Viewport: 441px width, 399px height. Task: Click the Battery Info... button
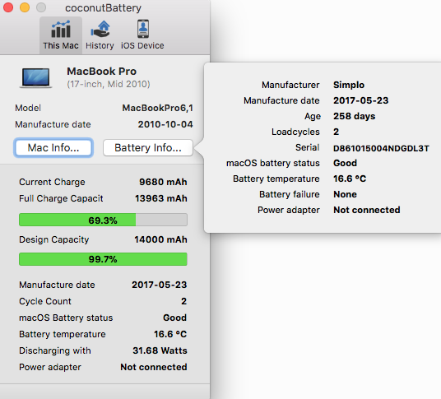[x=148, y=147]
